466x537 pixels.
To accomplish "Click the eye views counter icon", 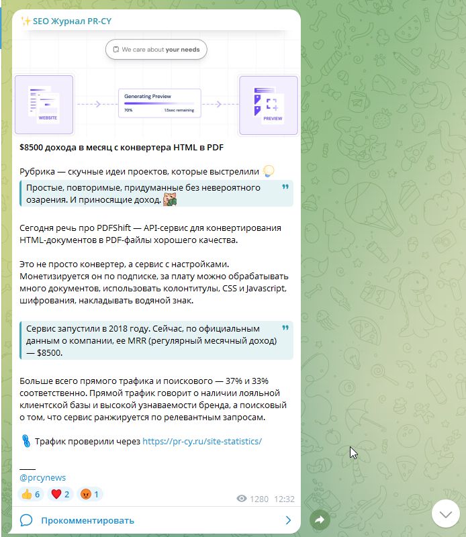I will pos(242,499).
